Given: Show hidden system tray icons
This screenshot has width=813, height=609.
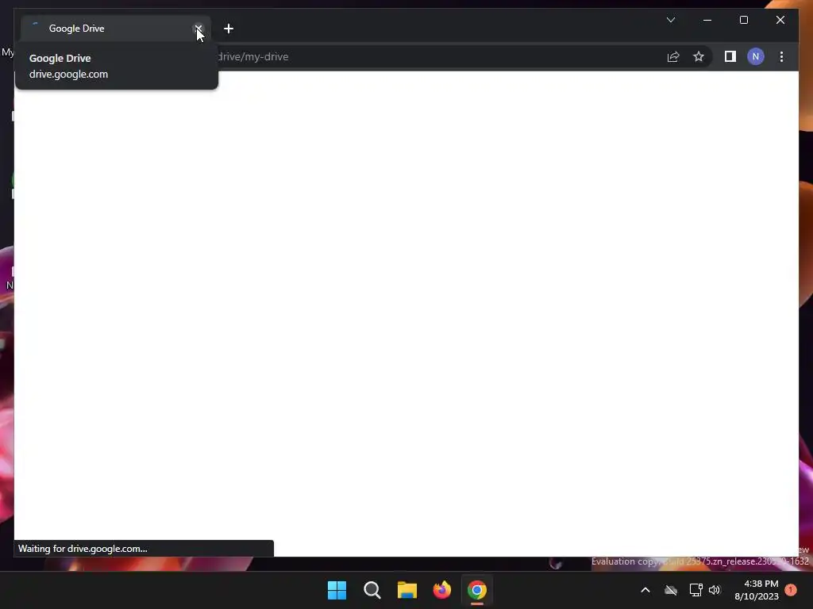Looking at the screenshot, I should [645, 590].
